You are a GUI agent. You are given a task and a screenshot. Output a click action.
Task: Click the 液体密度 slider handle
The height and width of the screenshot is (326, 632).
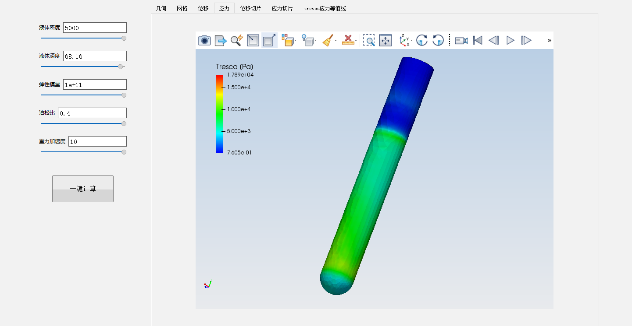[x=124, y=38]
